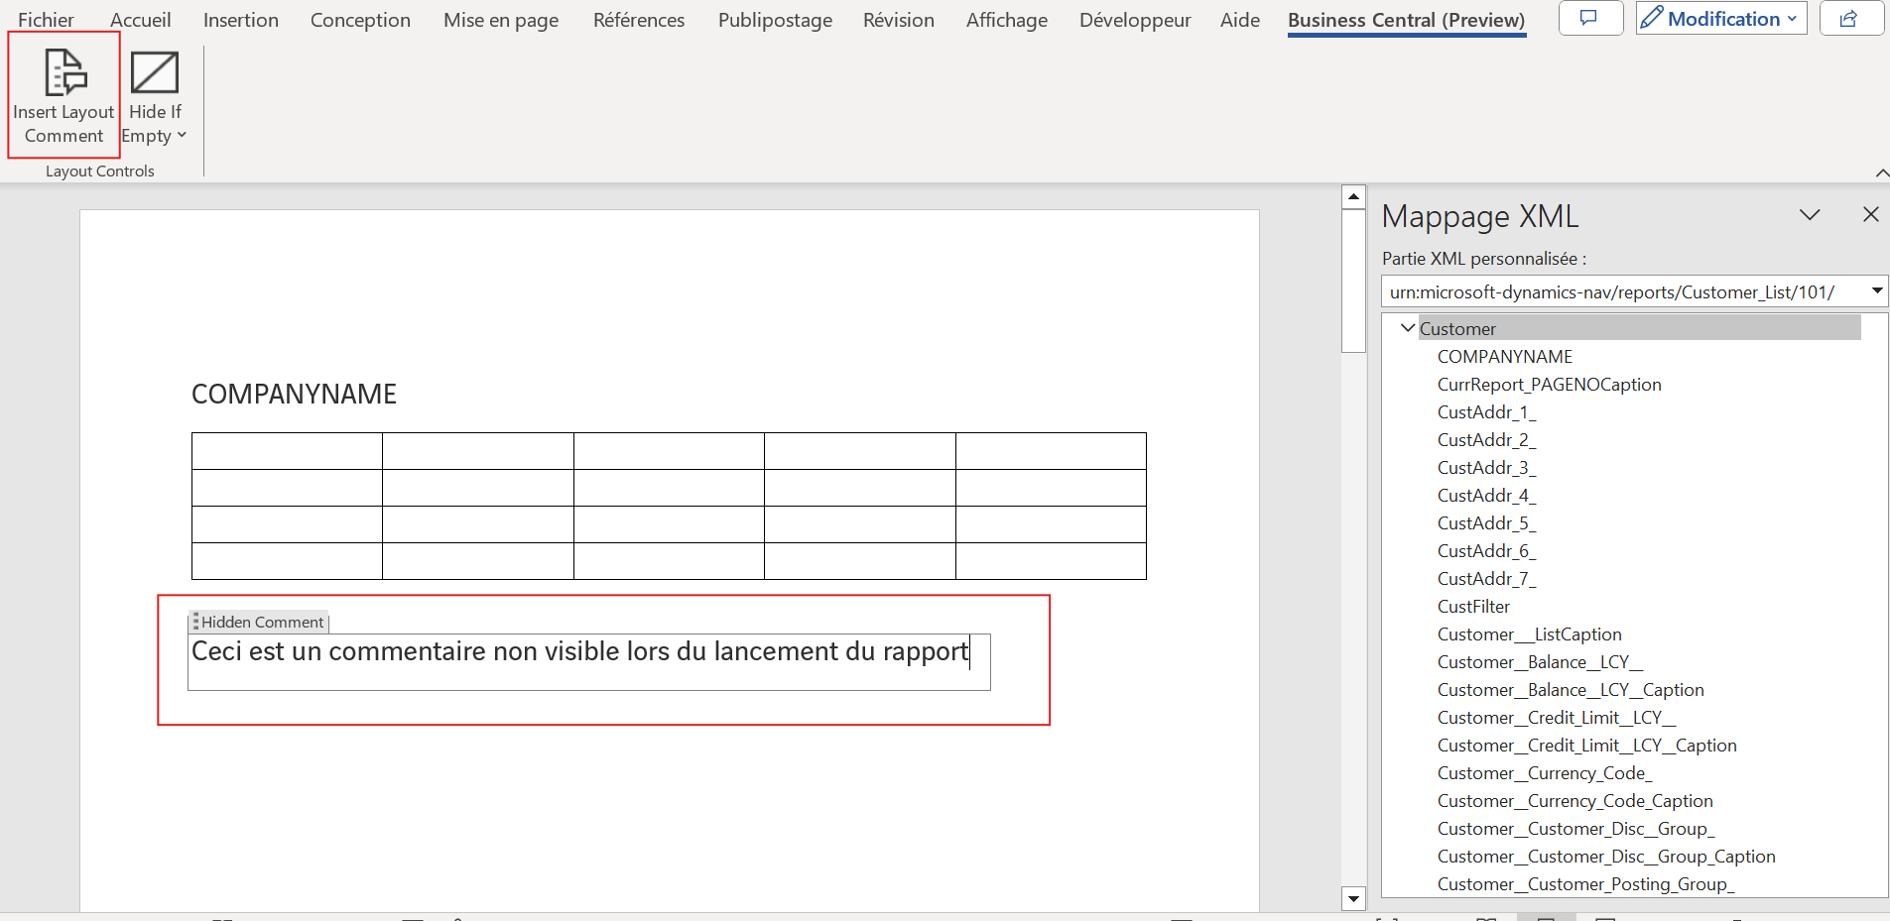
Task: Open the Hide If Empty dropdown arrow
Action: pyautogui.click(x=182, y=136)
